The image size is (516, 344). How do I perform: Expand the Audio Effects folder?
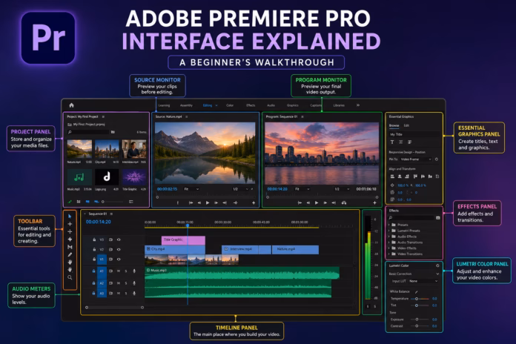click(x=389, y=236)
